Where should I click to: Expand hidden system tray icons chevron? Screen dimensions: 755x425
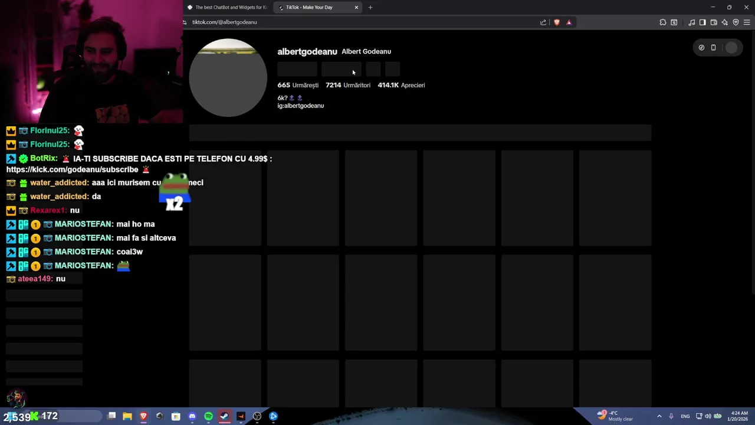pos(659,416)
